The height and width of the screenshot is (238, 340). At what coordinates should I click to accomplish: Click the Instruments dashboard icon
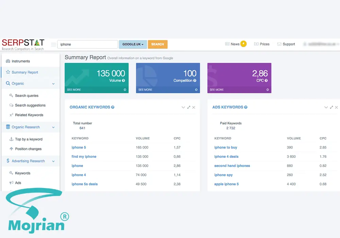pyautogui.click(x=8, y=61)
